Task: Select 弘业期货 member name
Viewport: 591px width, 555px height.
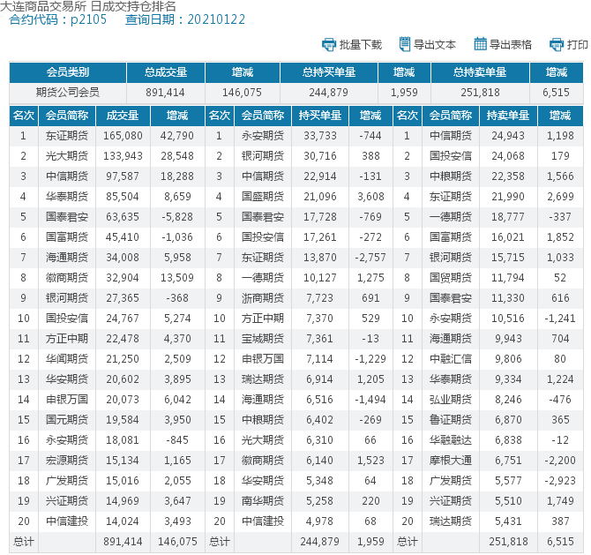Action: pos(451,400)
